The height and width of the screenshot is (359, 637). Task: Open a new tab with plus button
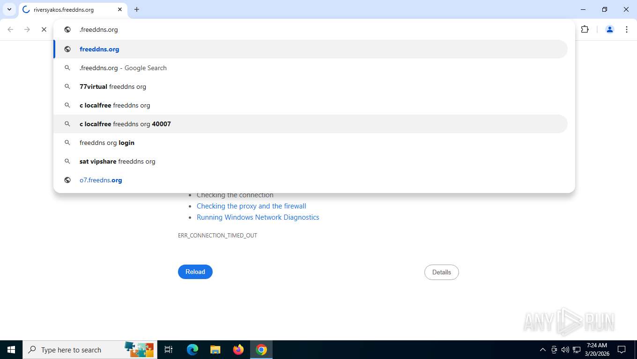(137, 9)
